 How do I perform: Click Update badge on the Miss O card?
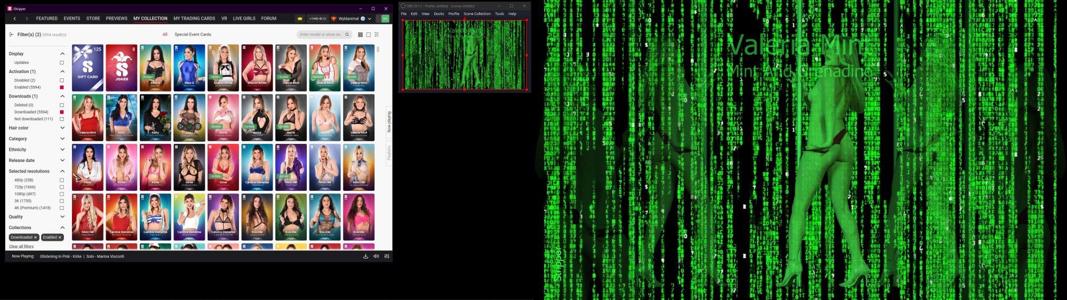148,77
